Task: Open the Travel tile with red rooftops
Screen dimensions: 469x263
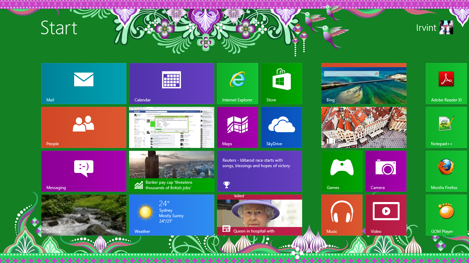Action: (364, 127)
